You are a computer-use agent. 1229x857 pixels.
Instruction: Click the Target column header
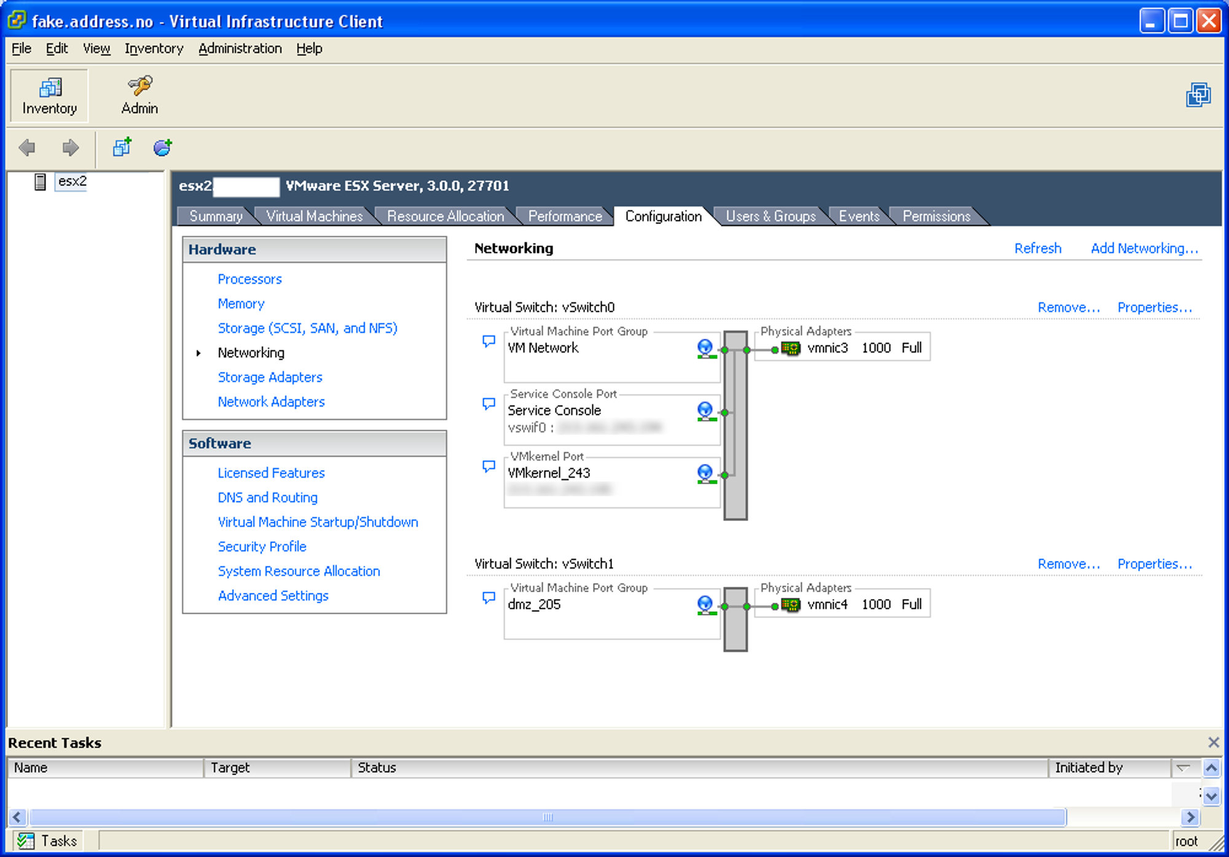[x=277, y=767]
